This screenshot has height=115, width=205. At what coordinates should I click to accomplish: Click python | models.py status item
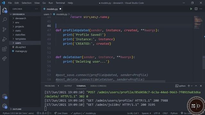(83, 113)
